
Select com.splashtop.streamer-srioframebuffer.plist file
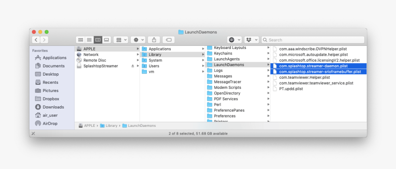point(319,72)
